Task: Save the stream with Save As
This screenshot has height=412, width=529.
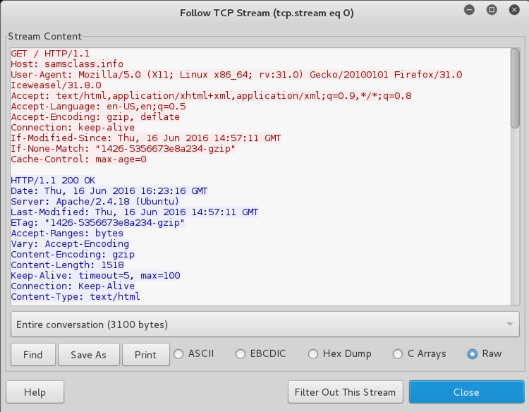Action: pyautogui.click(x=89, y=355)
